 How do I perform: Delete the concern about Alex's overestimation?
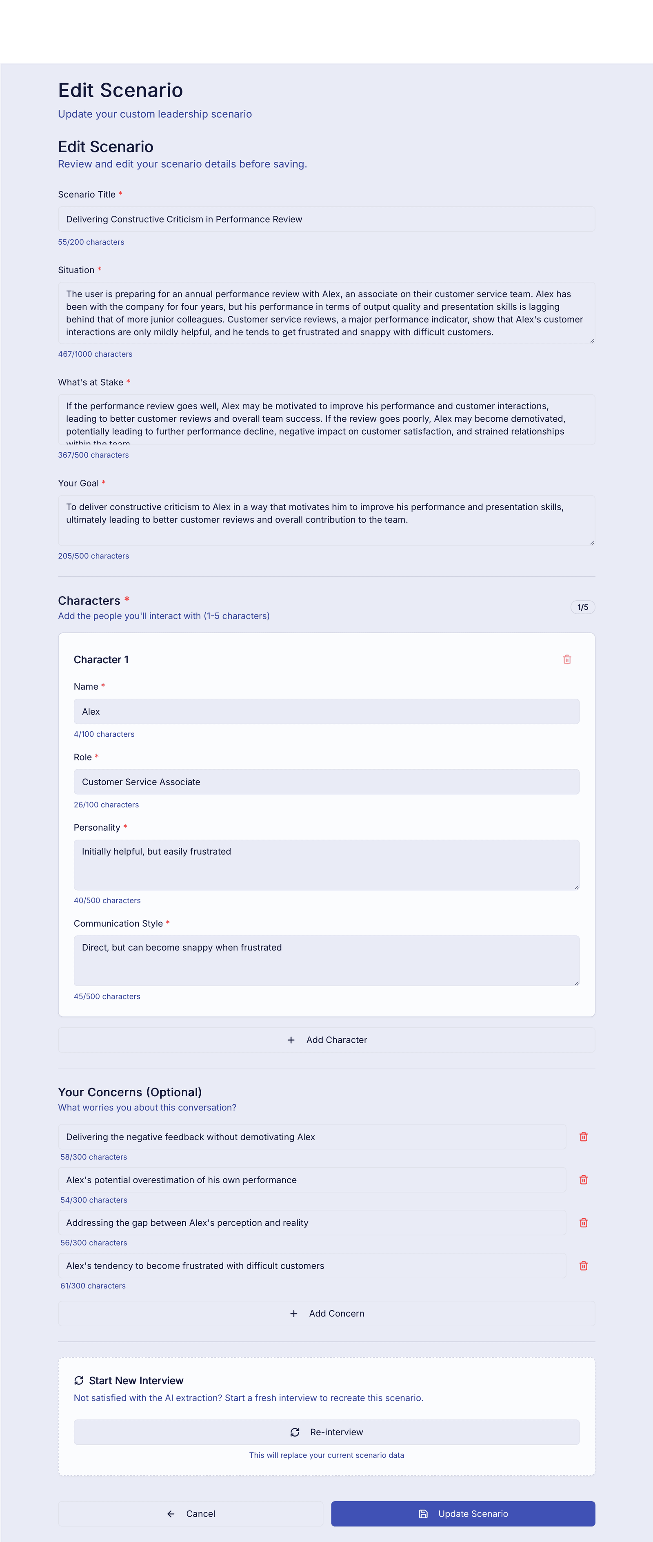pyautogui.click(x=583, y=1179)
